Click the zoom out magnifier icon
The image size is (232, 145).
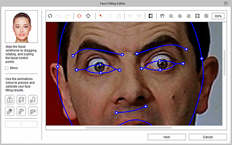[171, 16]
